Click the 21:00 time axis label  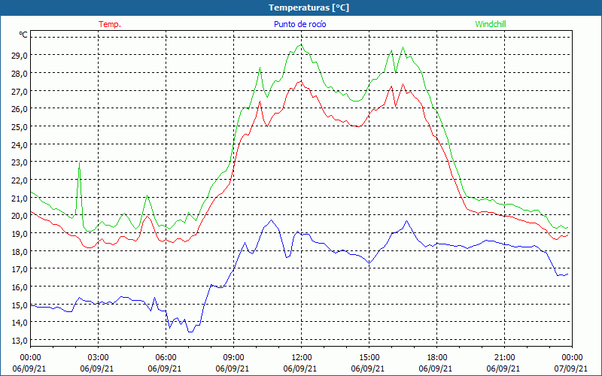[x=504, y=358]
